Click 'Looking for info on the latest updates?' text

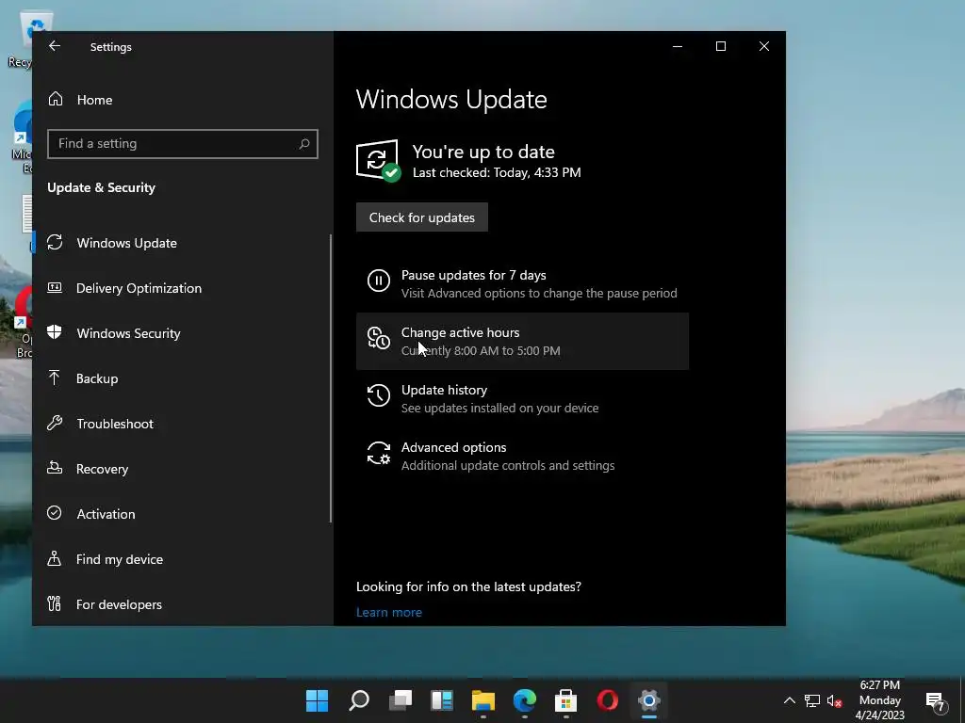point(468,586)
